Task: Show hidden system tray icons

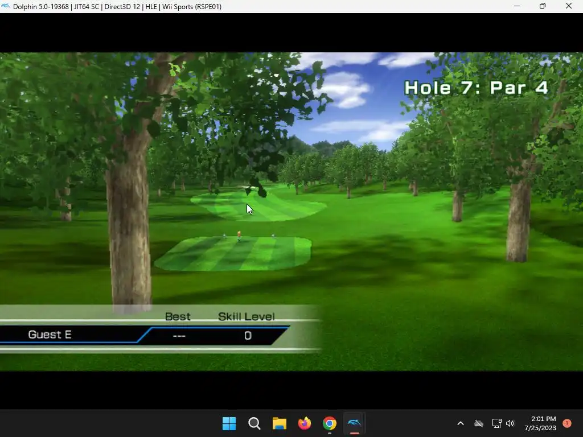Action: [x=460, y=423]
